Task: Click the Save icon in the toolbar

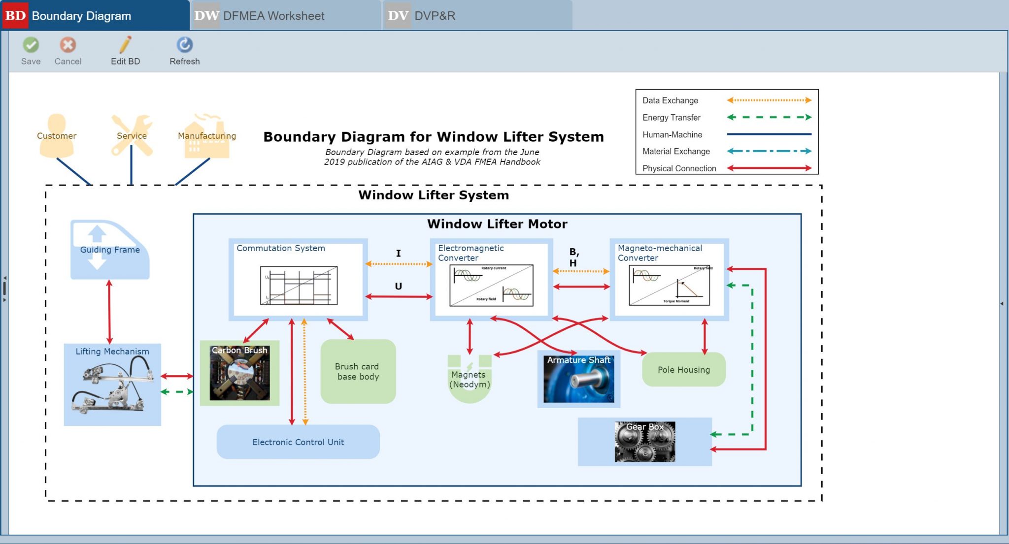Action: click(31, 46)
